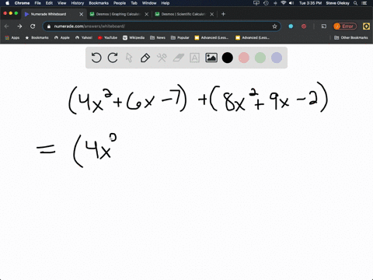Open a new browser tab

click(223, 14)
